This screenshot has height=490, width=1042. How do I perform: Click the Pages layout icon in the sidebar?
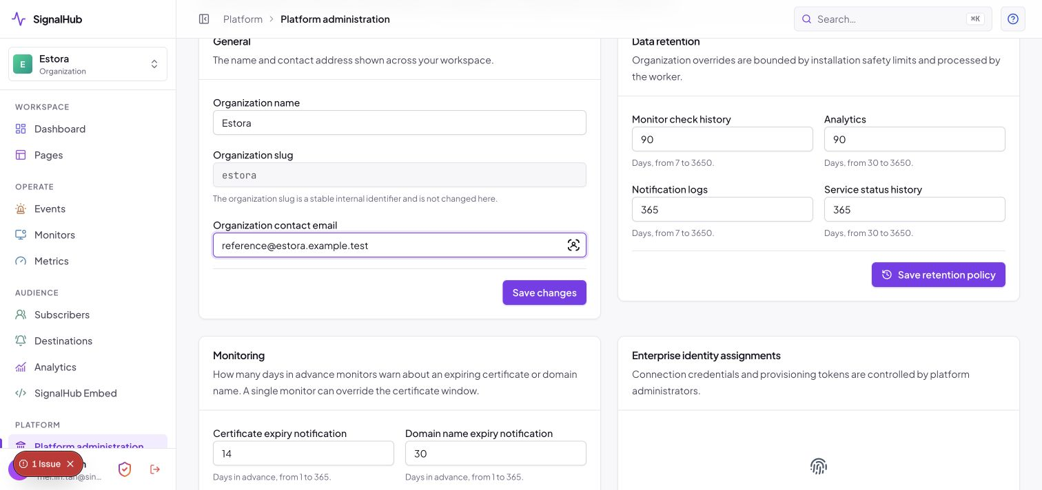(x=21, y=155)
